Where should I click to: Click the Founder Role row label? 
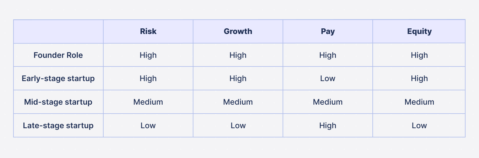tap(58, 55)
